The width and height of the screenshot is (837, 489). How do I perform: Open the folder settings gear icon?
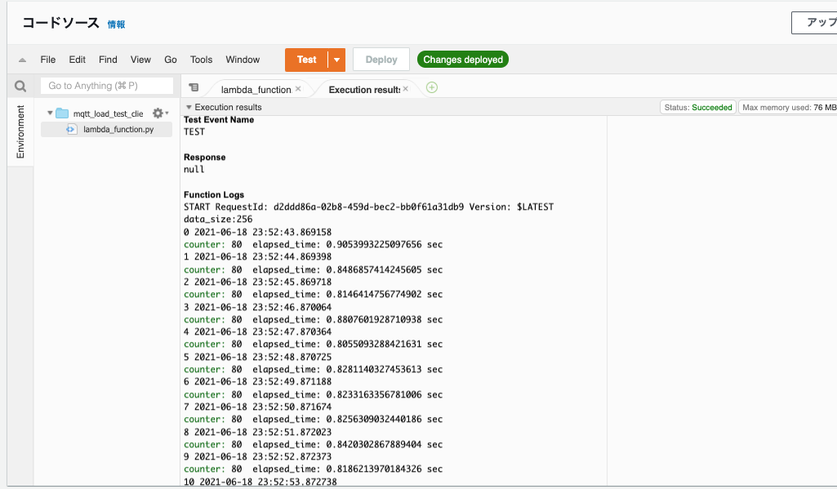pyautogui.click(x=158, y=113)
